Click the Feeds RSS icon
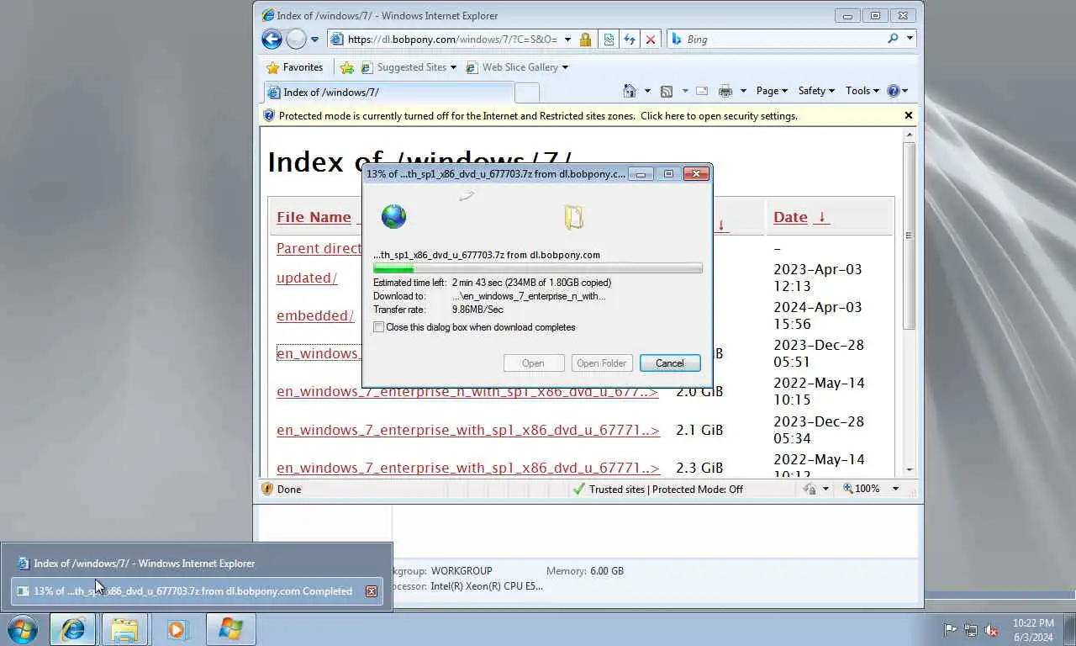The height and width of the screenshot is (646, 1076). tap(667, 91)
